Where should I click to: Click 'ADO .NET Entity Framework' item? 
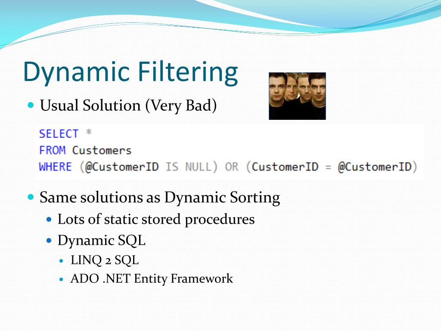(152, 279)
